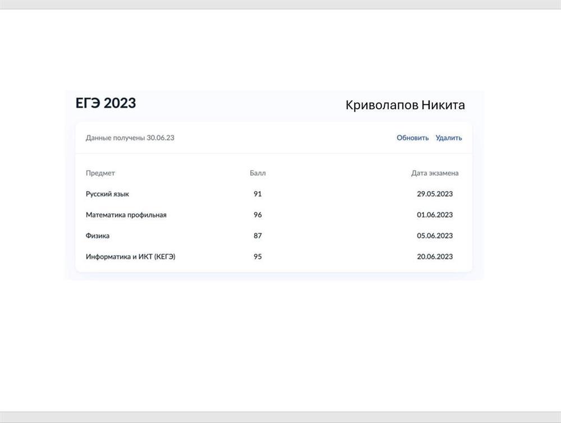Click the score 96 for Математика профильная
Screen dimensions: 561x423
257,215
